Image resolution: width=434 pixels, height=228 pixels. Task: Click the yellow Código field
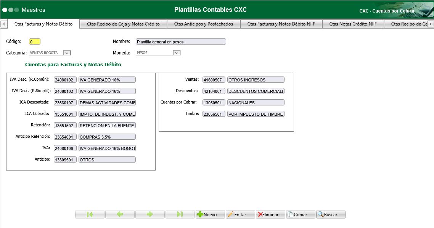[34, 42]
